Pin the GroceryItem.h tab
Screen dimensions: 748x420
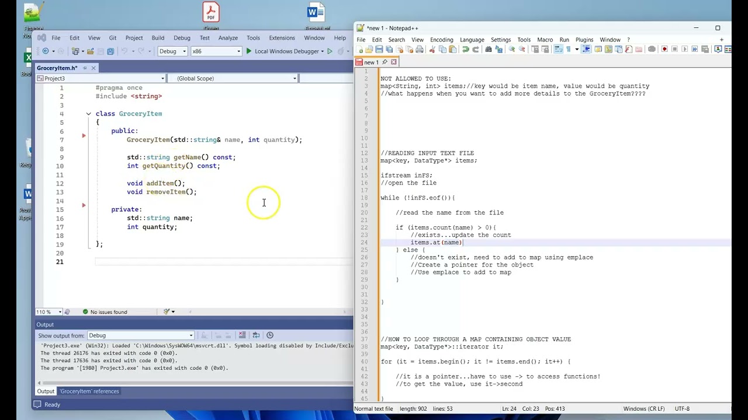(x=84, y=68)
